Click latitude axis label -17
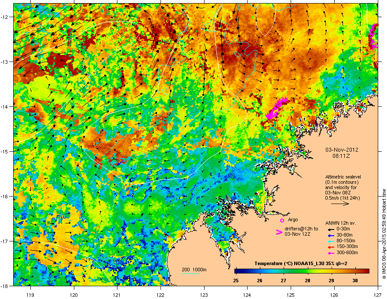 5,241
